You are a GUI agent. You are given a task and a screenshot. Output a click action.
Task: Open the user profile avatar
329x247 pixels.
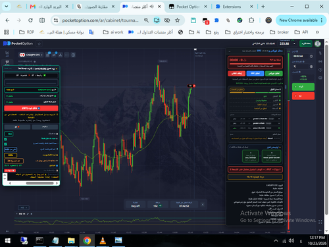point(318,43)
